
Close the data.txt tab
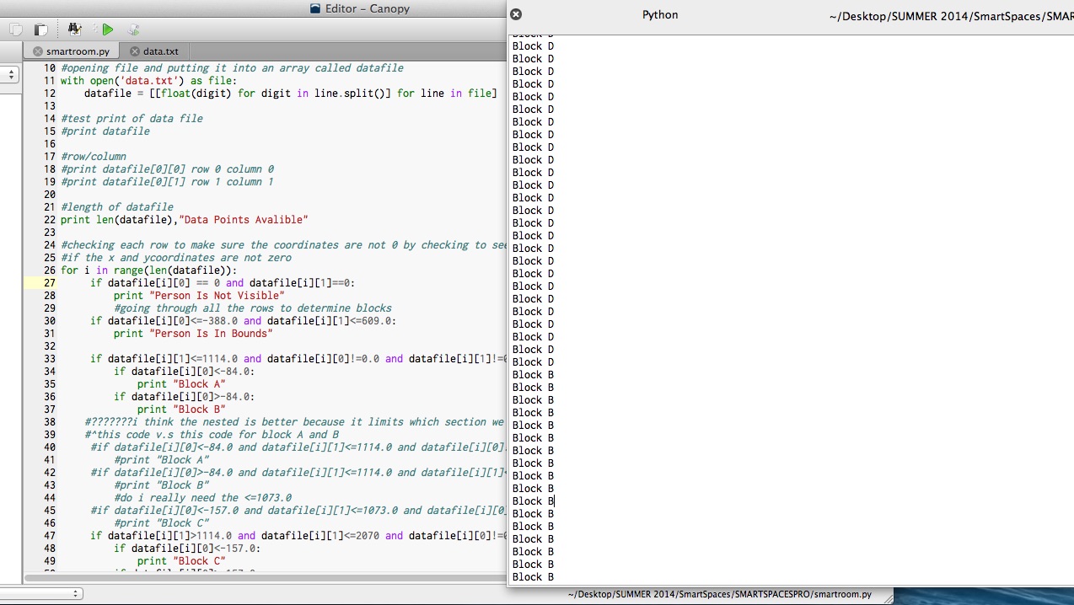(134, 51)
